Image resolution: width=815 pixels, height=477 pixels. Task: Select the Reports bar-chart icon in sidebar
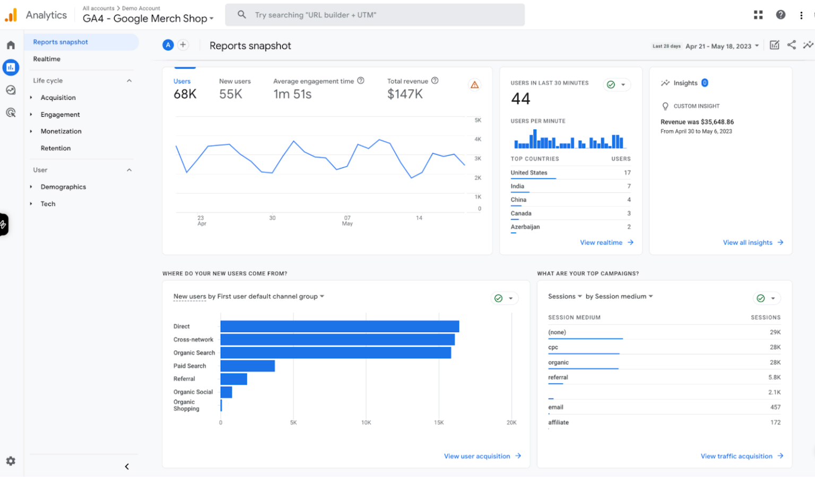(11, 67)
